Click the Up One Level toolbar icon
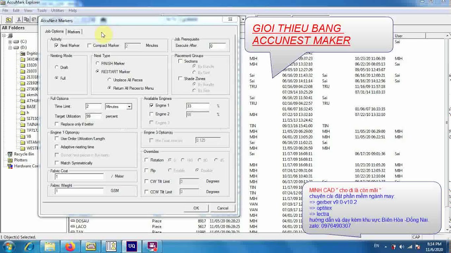 (9, 20)
